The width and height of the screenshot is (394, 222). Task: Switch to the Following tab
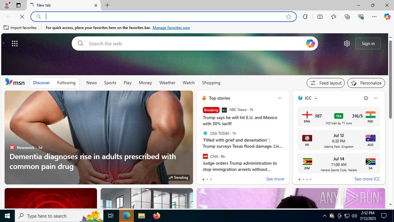pos(66,83)
